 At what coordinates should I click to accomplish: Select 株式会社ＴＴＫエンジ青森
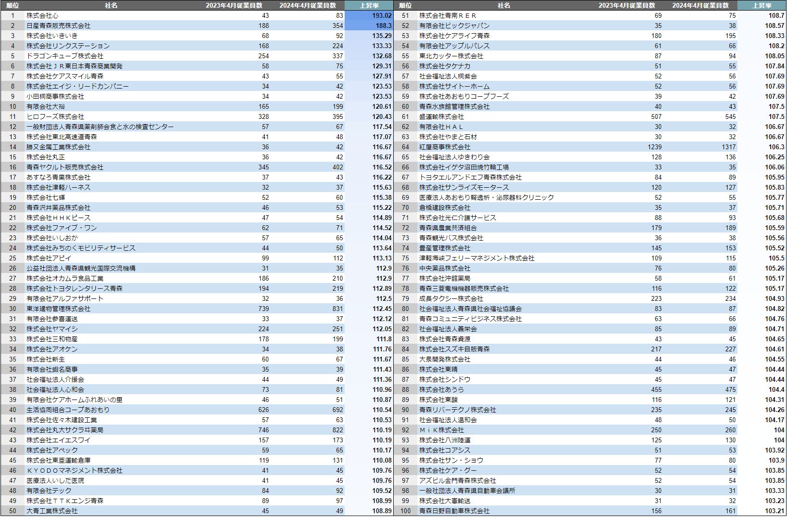pos(65,501)
